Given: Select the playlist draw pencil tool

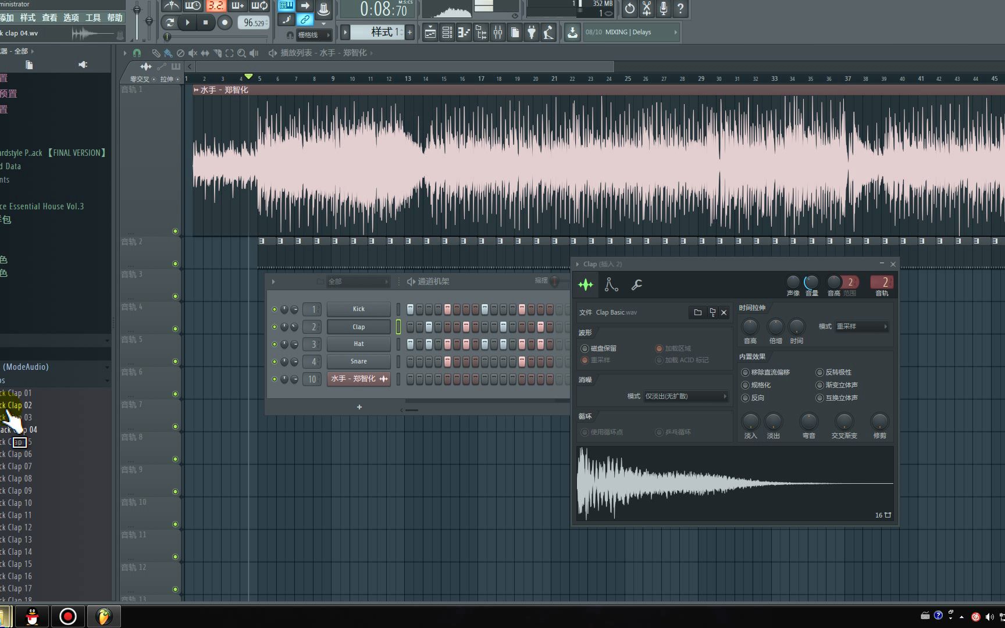Looking at the screenshot, I should pyautogui.click(x=156, y=53).
